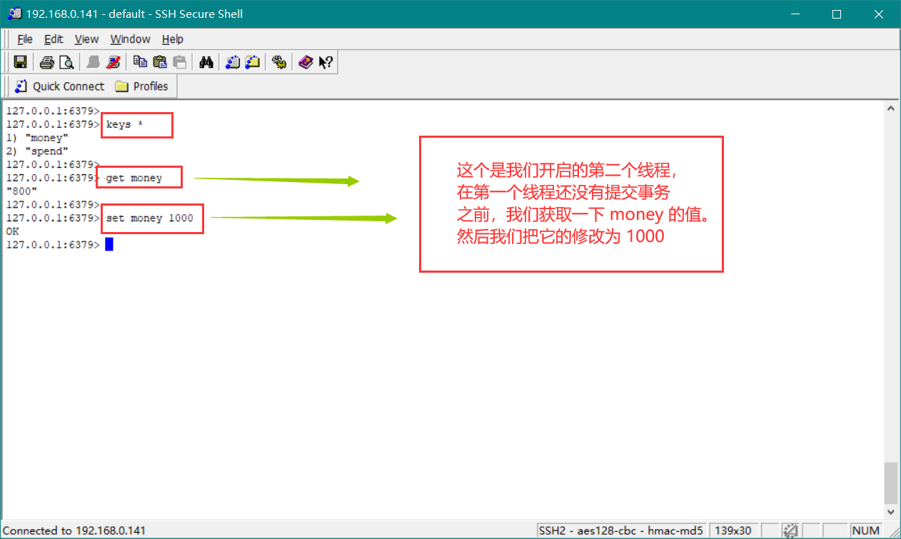
Task: Open the Edit menu
Action: pos(54,39)
